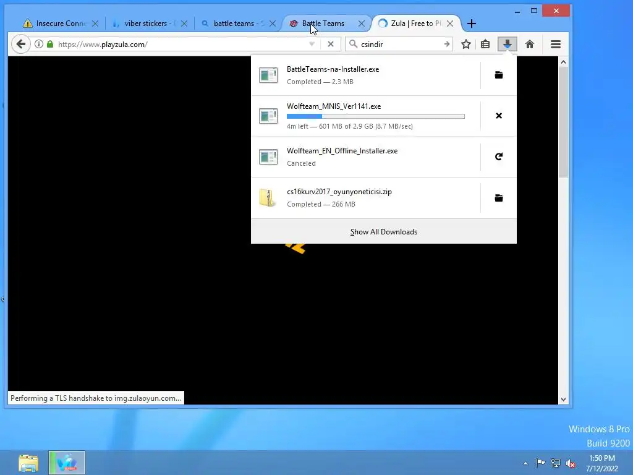Stop page loading with the X button
The width and height of the screenshot is (633, 475).
(x=331, y=44)
